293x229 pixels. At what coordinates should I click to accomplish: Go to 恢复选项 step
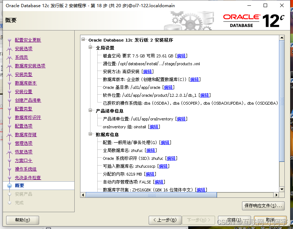click(24, 152)
